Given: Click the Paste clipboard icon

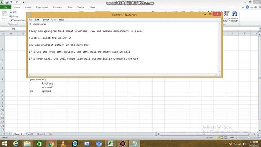Looking at the screenshot, I should [4, 14].
